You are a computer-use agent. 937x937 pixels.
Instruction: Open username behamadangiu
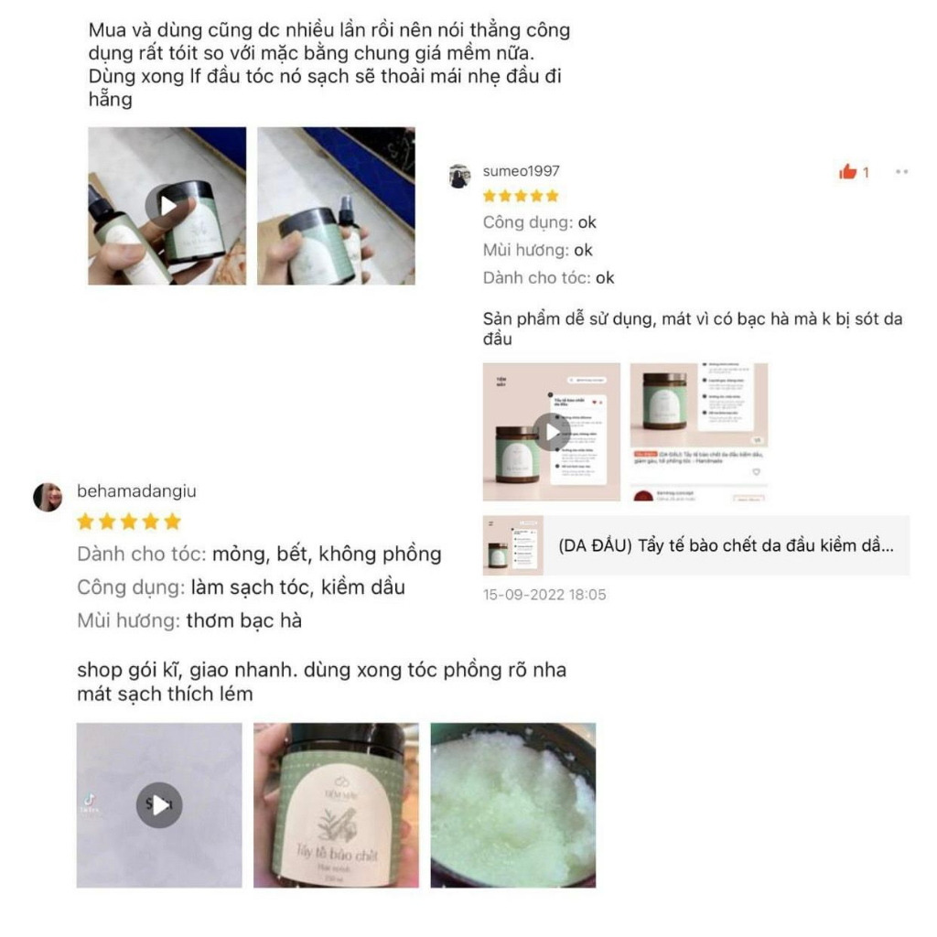136,491
